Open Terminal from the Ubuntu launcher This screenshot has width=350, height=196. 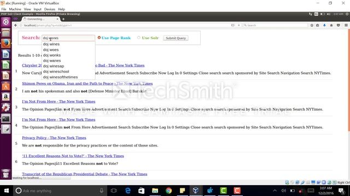pyautogui.click(x=6, y=119)
